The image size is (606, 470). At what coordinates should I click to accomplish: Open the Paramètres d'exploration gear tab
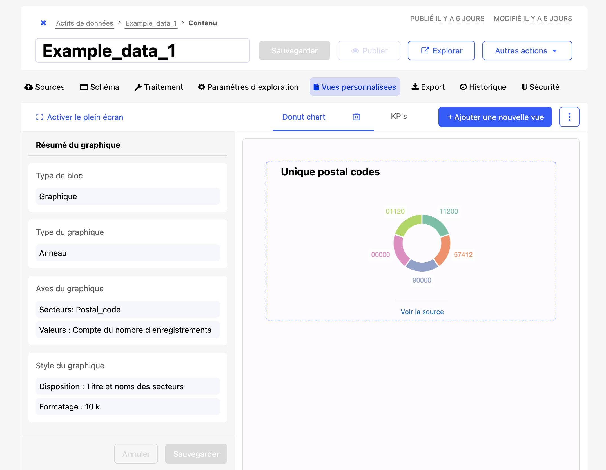tap(248, 87)
